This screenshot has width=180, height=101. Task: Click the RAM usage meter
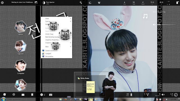pos(134,3)
